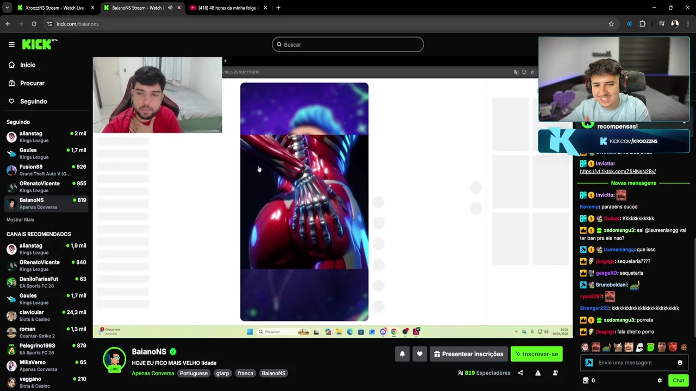Bookmark this page with the star icon
This screenshot has width=696, height=391.
pos(611,24)
